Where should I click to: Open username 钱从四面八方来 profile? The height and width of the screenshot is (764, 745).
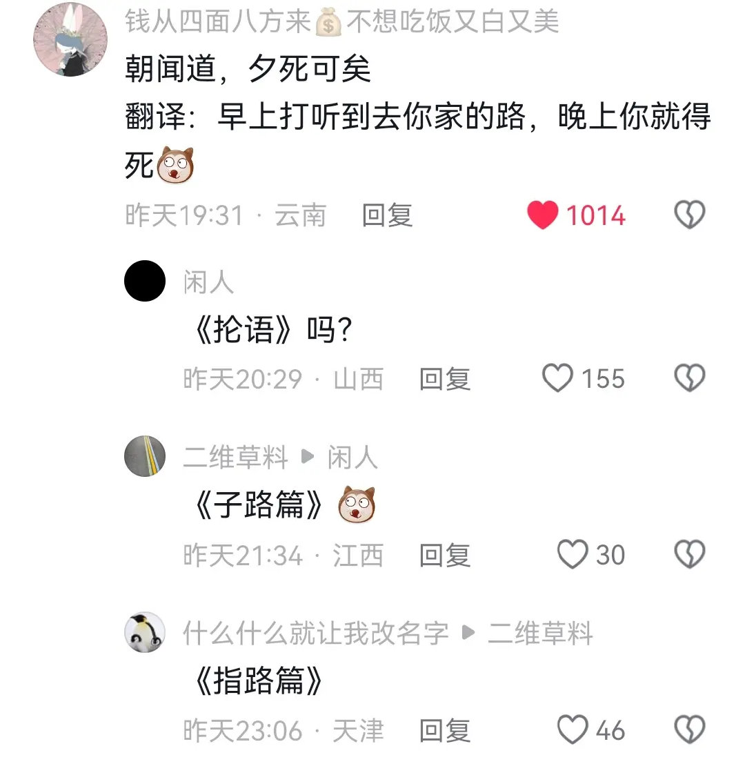342,21
